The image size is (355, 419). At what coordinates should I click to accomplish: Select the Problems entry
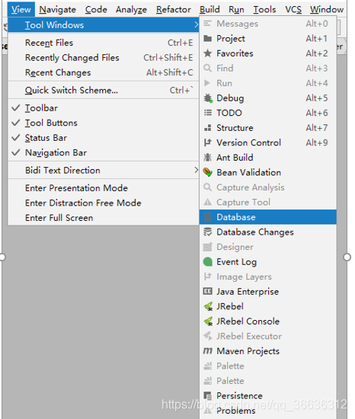coord(268,411)
